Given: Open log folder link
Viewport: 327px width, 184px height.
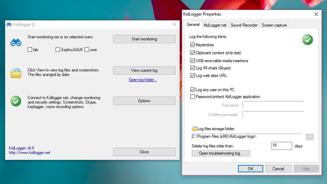Looking at the screenshot, I should 143,80.
